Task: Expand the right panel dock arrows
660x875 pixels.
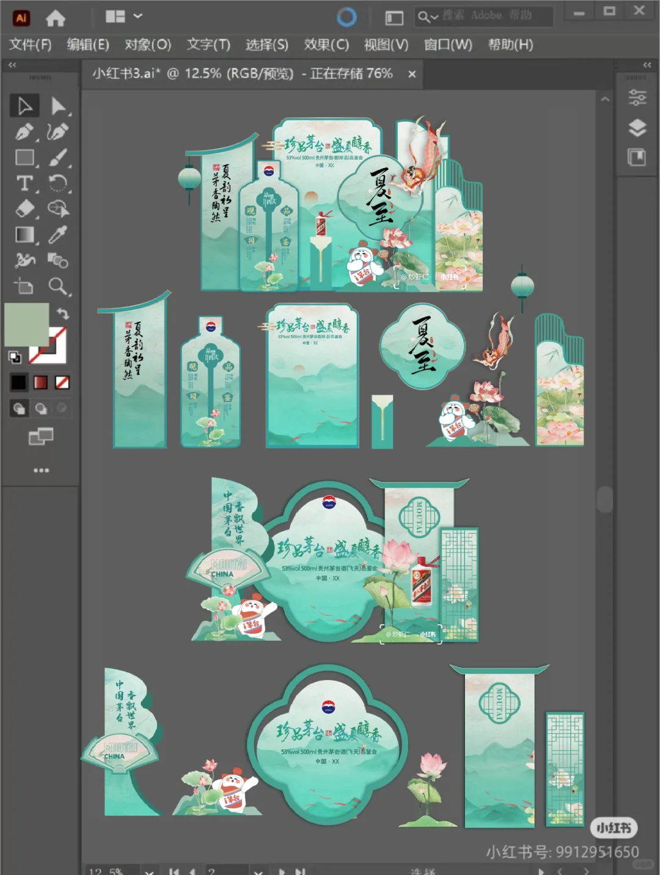Action: point(647,65)
